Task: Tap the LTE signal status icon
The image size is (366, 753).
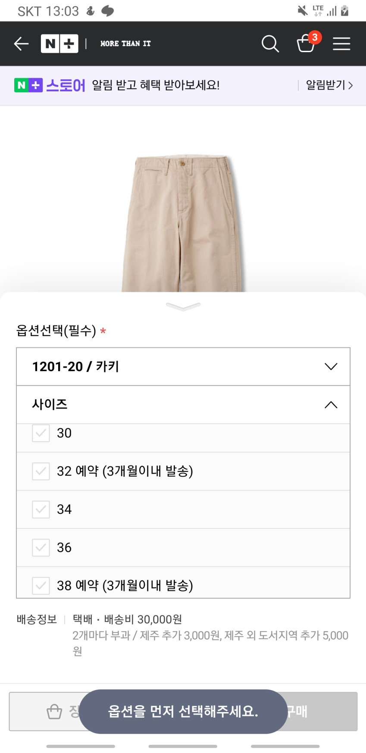Action: point(318,10)
